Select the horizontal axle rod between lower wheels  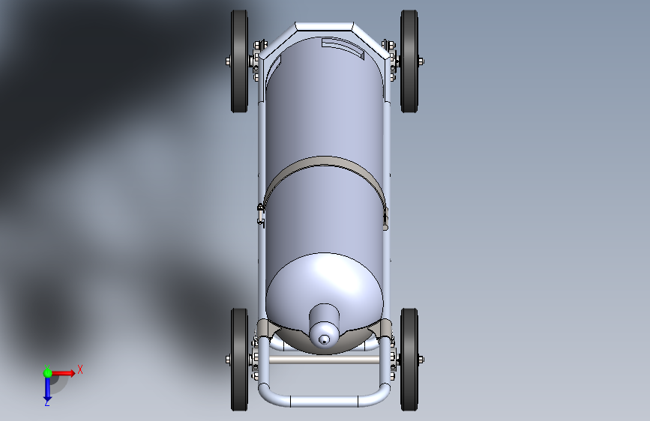[324, 360]
